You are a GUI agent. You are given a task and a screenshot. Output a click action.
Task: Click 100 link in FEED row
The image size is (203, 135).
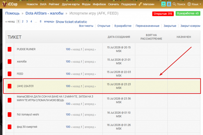68,74
